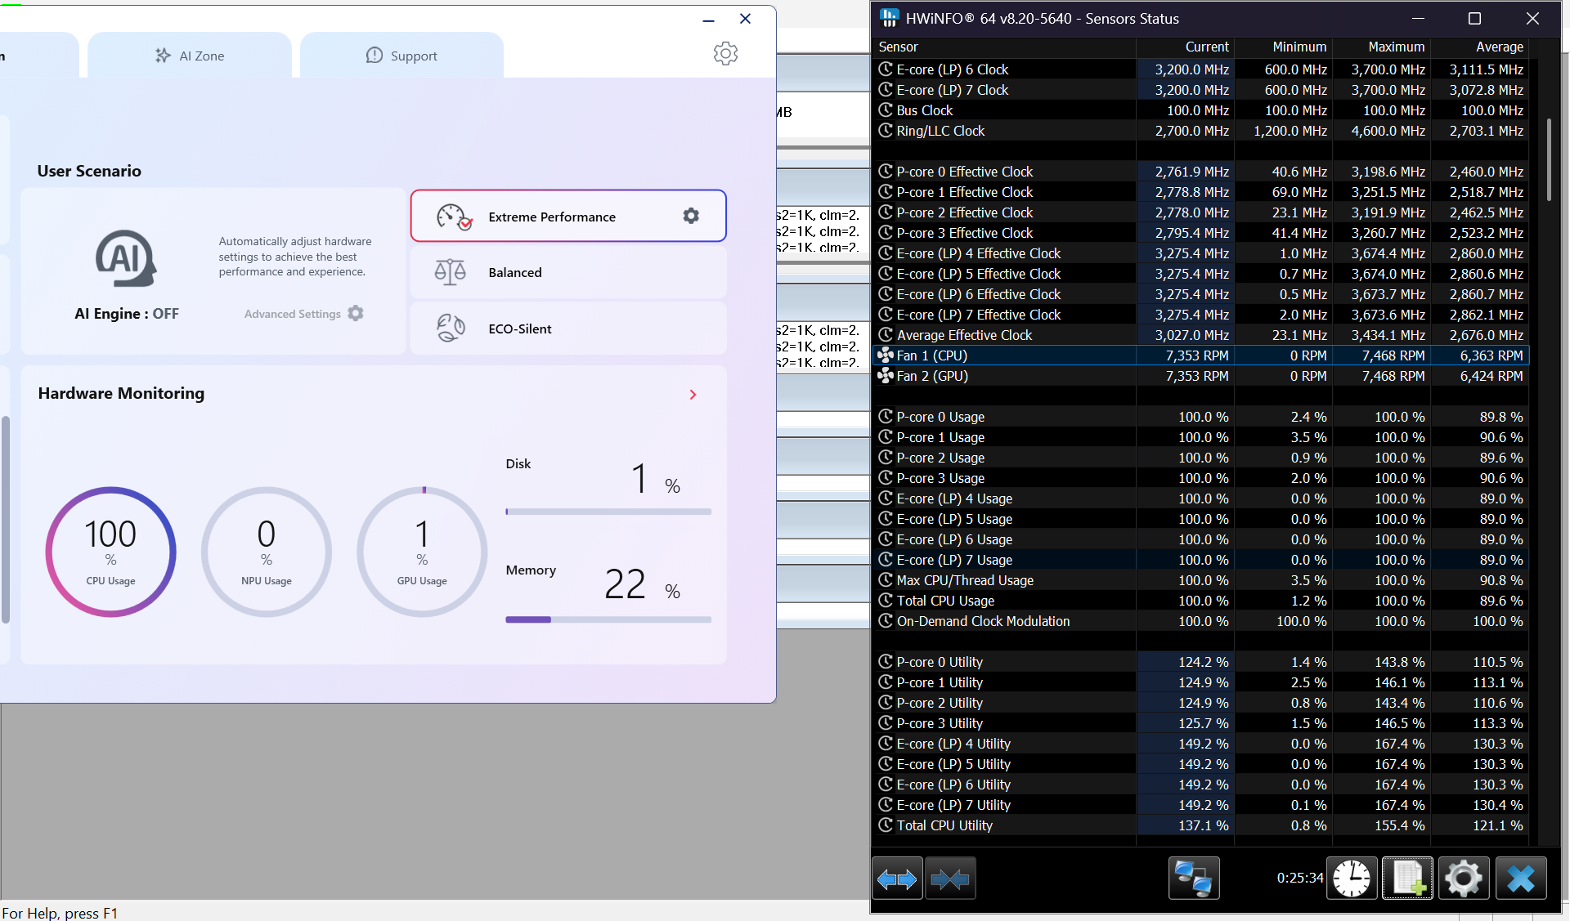Click the Balanced scale icon

pos(450,272)
